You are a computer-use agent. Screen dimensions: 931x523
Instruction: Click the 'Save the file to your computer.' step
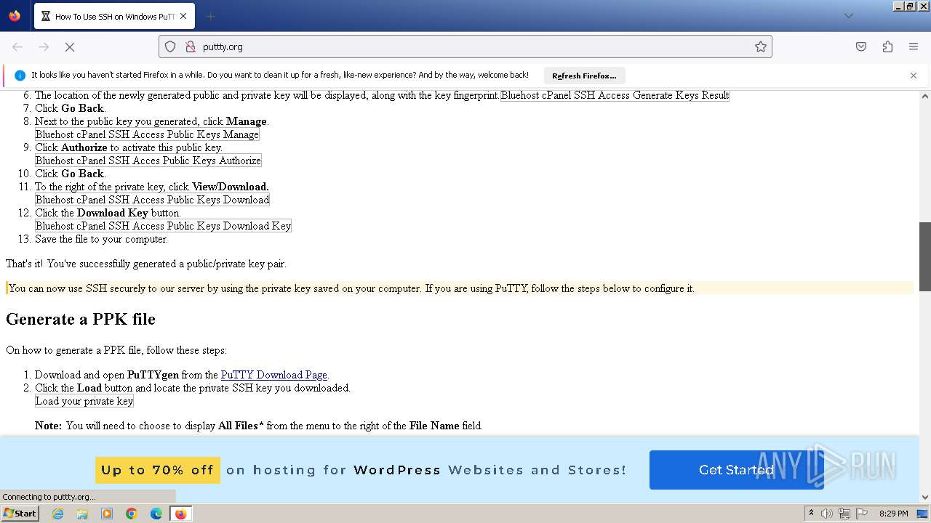point(101,239)
